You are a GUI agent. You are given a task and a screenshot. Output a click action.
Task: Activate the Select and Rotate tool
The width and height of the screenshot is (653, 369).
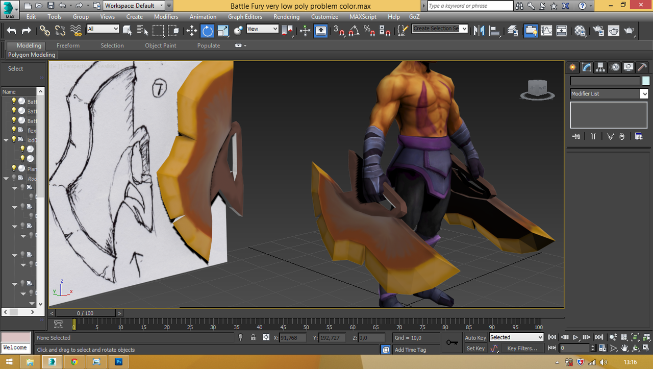[x=207, y=31]
